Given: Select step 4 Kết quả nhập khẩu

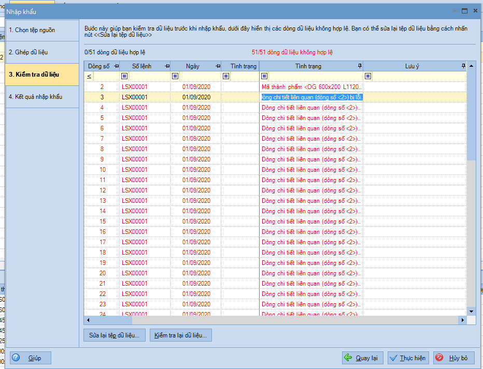Looking at the screenshot, I should [42, 97].
